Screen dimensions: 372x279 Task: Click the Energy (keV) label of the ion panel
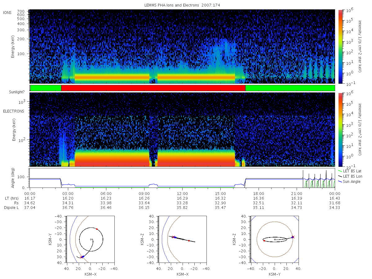(x=13, y=46)
